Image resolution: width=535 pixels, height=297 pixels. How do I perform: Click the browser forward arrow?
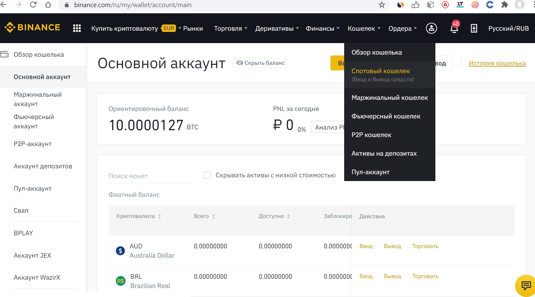[x=18, y=5]
